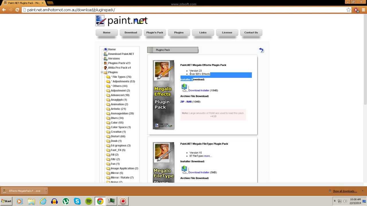367x206 pixels.
Task: Open Image Application (2) folder
Action: (x=124, y=169)
